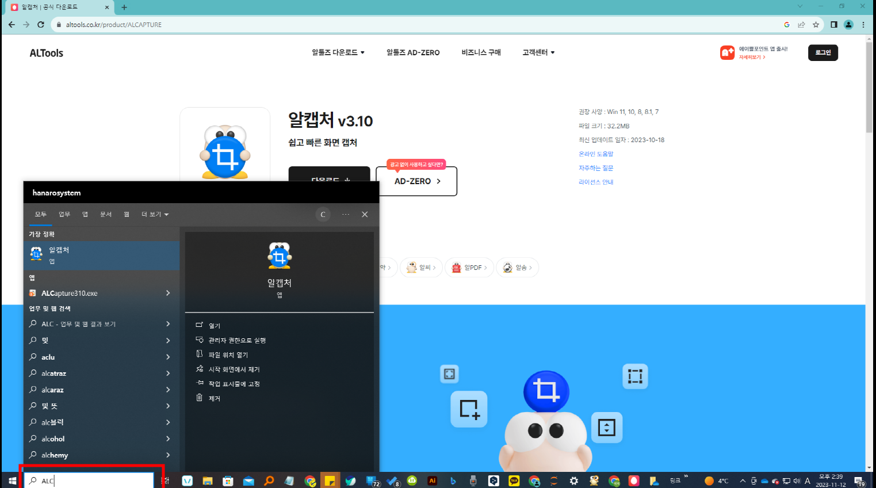The image size is (876, 488).
Task: Open Sticky Notes from taskbar
Action: tap(330, 481)
